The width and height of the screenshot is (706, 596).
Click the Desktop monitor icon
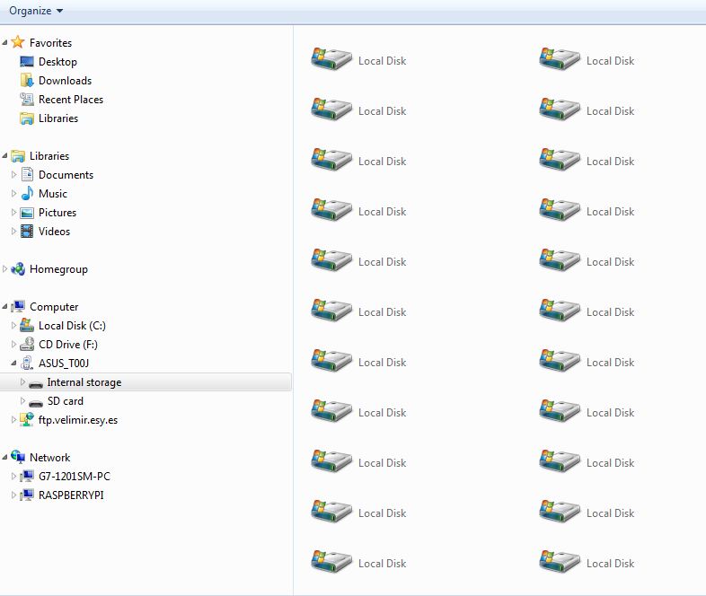(x=27, y=62)
